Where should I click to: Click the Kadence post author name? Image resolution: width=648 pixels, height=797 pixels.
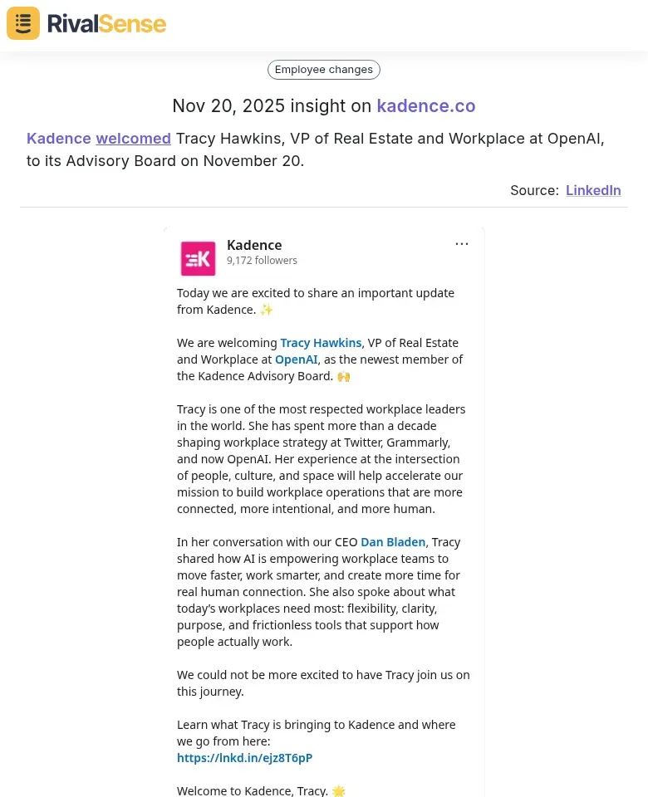(x=254, y=245)
